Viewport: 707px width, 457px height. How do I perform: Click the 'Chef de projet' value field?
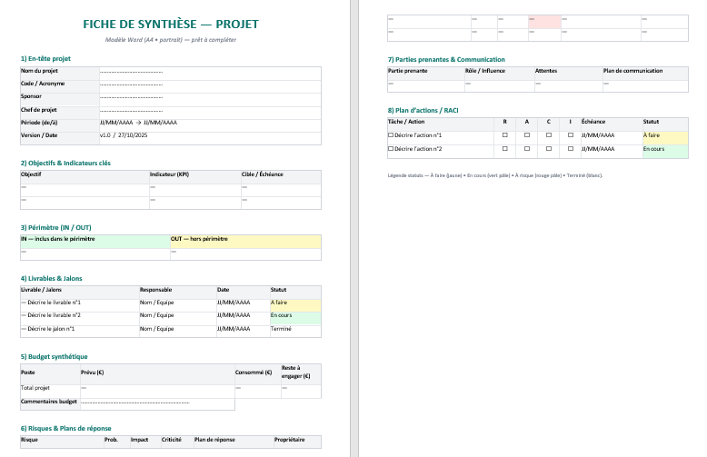pos(131,109)
